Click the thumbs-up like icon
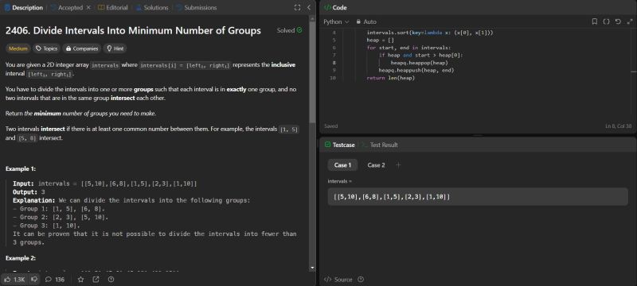637x286 pixels. pyautogui.click(x=8, y=279)
